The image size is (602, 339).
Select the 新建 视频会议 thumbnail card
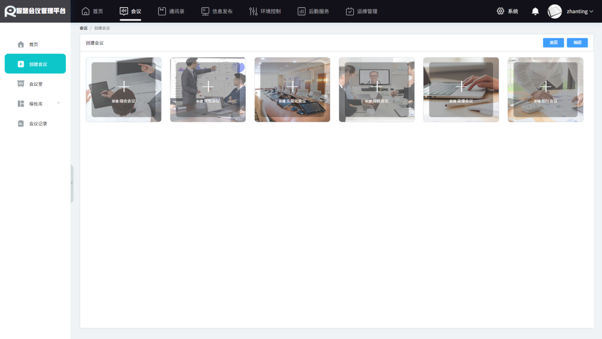[376, 90]
